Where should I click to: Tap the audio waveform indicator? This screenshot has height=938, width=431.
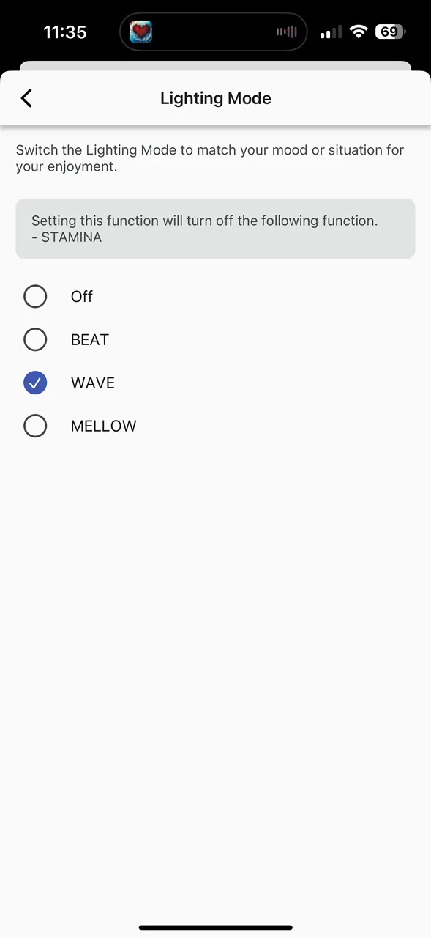[286, 32]
